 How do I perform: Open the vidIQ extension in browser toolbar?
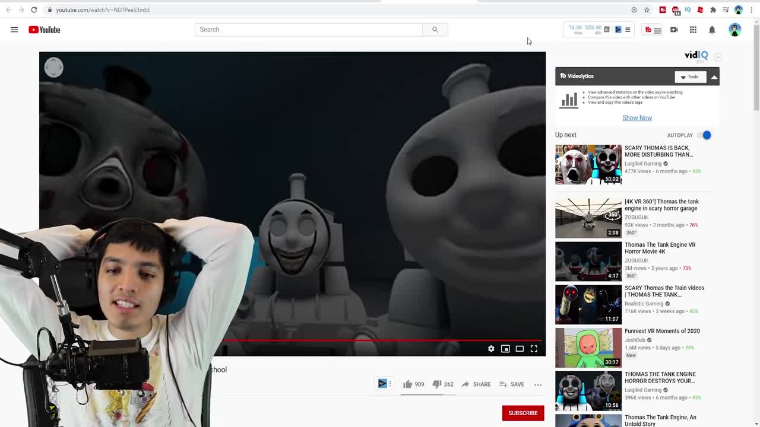(x=688, y=9)
